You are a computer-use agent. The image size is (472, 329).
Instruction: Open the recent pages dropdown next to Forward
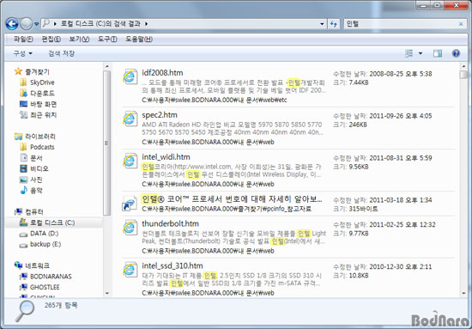pos(36,24)
